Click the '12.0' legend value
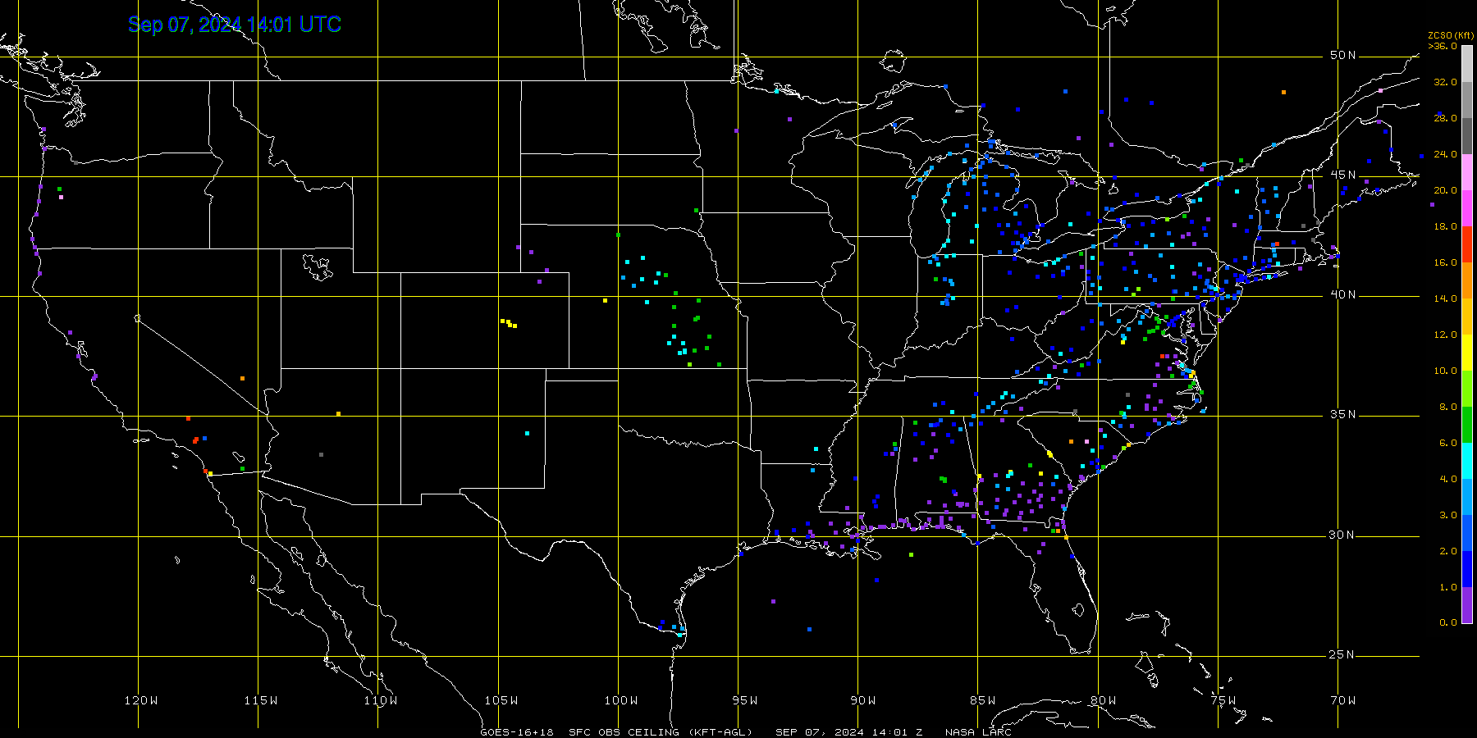Viewport: 1477px width, 738px height. [x=1446, y=335]
